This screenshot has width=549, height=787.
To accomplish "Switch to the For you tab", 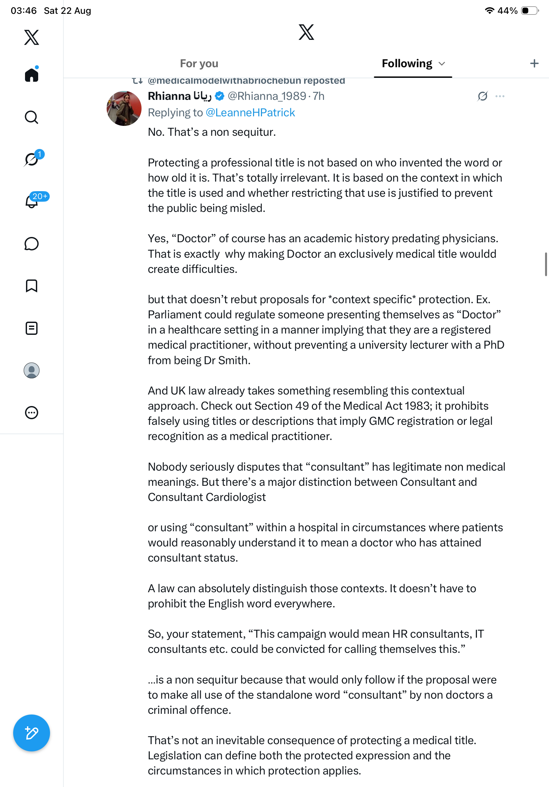I will pyautogui.click(x=199, y=63).
